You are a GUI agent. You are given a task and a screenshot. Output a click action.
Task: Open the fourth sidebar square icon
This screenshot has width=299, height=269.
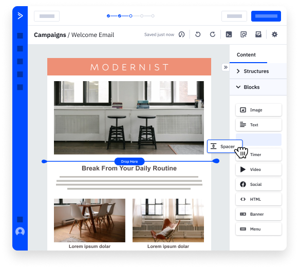pos(20,74)
